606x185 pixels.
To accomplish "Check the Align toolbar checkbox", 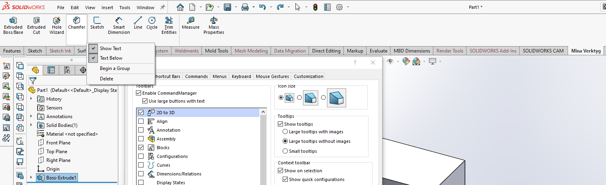I will point(141,121).
